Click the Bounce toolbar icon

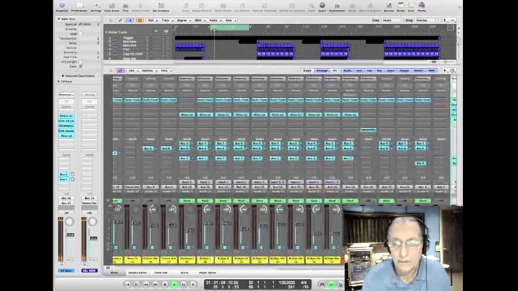tap(389, 6)
